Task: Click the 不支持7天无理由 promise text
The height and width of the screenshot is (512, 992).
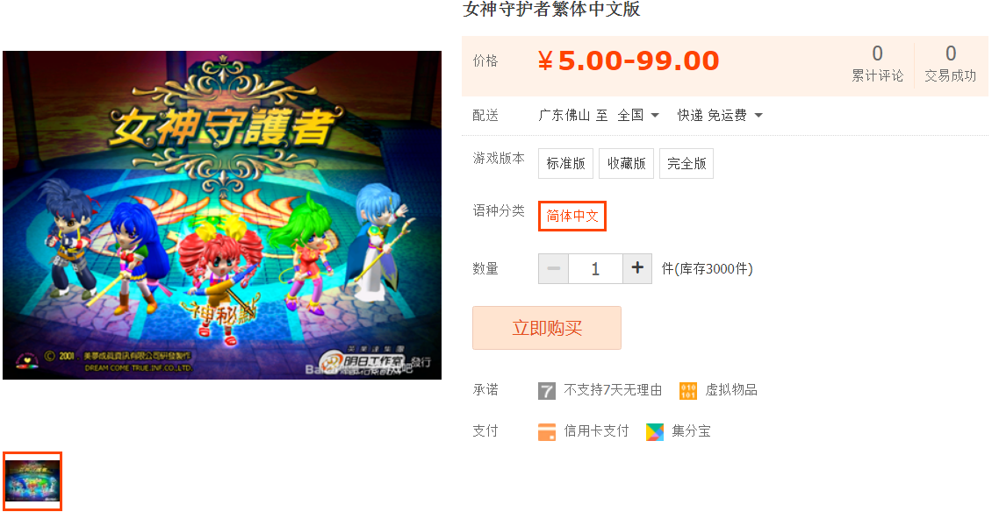Action: click(613, 390)
